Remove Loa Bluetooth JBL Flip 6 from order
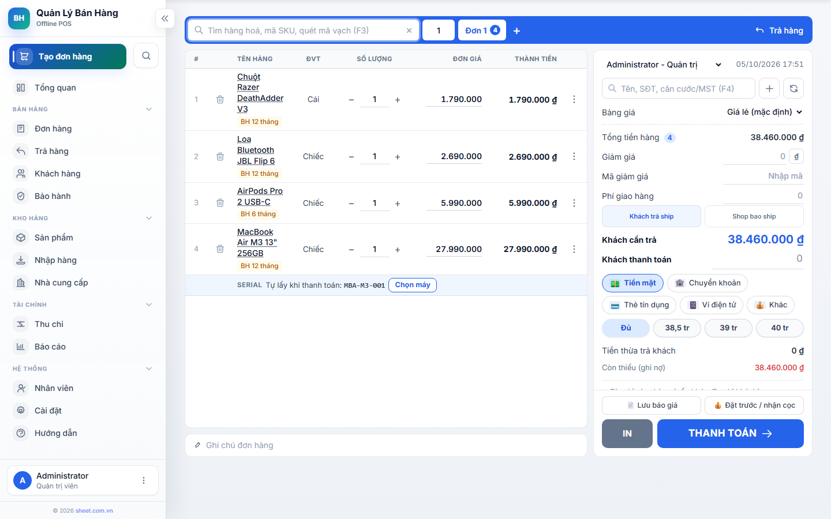Image resolution: width=831 pixels, height=519 pixels. [220, 156]
